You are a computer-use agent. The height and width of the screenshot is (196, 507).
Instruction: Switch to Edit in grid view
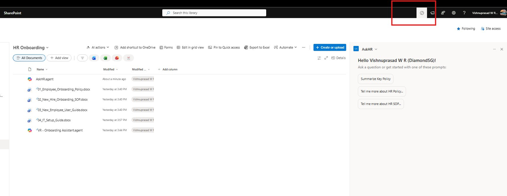190,48
